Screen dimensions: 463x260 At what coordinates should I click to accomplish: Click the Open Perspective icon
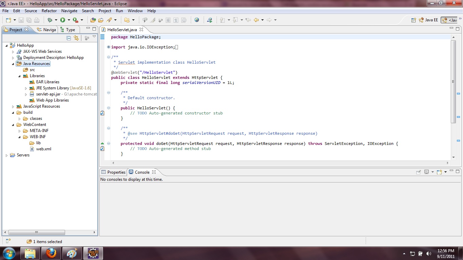click(414, 20)
